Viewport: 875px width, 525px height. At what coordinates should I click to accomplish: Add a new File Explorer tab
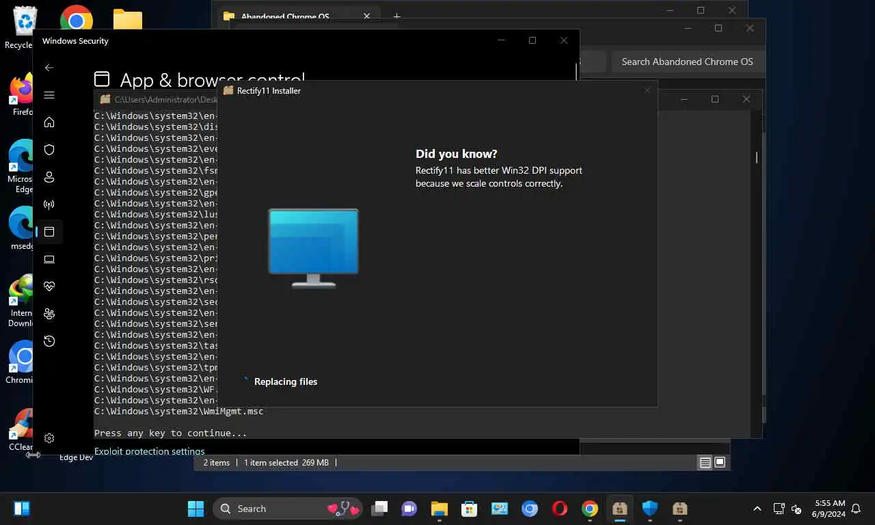[396, 16]
